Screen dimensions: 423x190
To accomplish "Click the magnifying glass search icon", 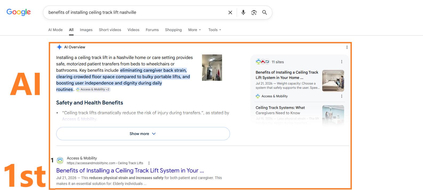I will coord(264,12).
